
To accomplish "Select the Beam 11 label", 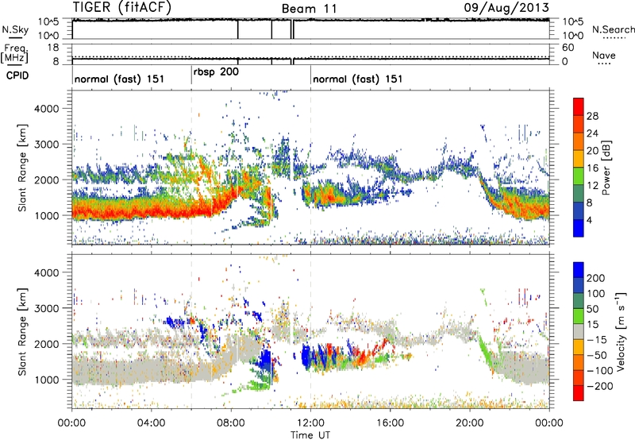I will 309,9.
